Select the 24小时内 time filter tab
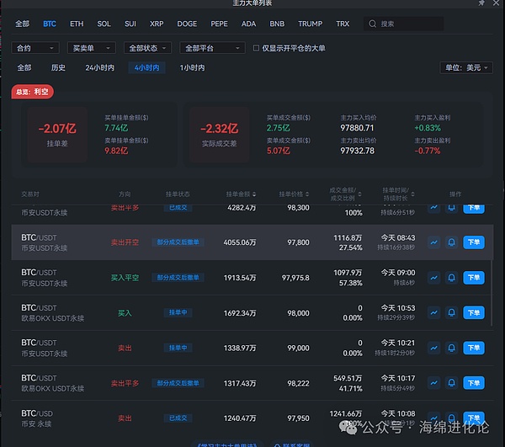The image size is (505, 447). pos(99,67)
